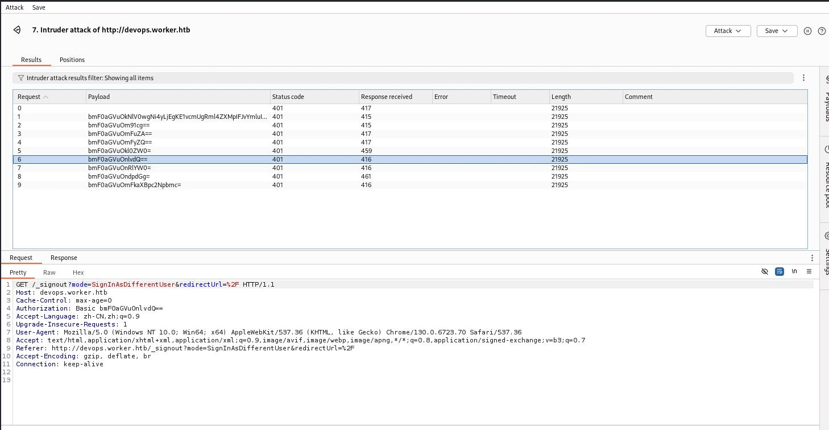
Task: Select the row with payload bmF0aGVuOndpdGg=
Action: tap(410, 176)
